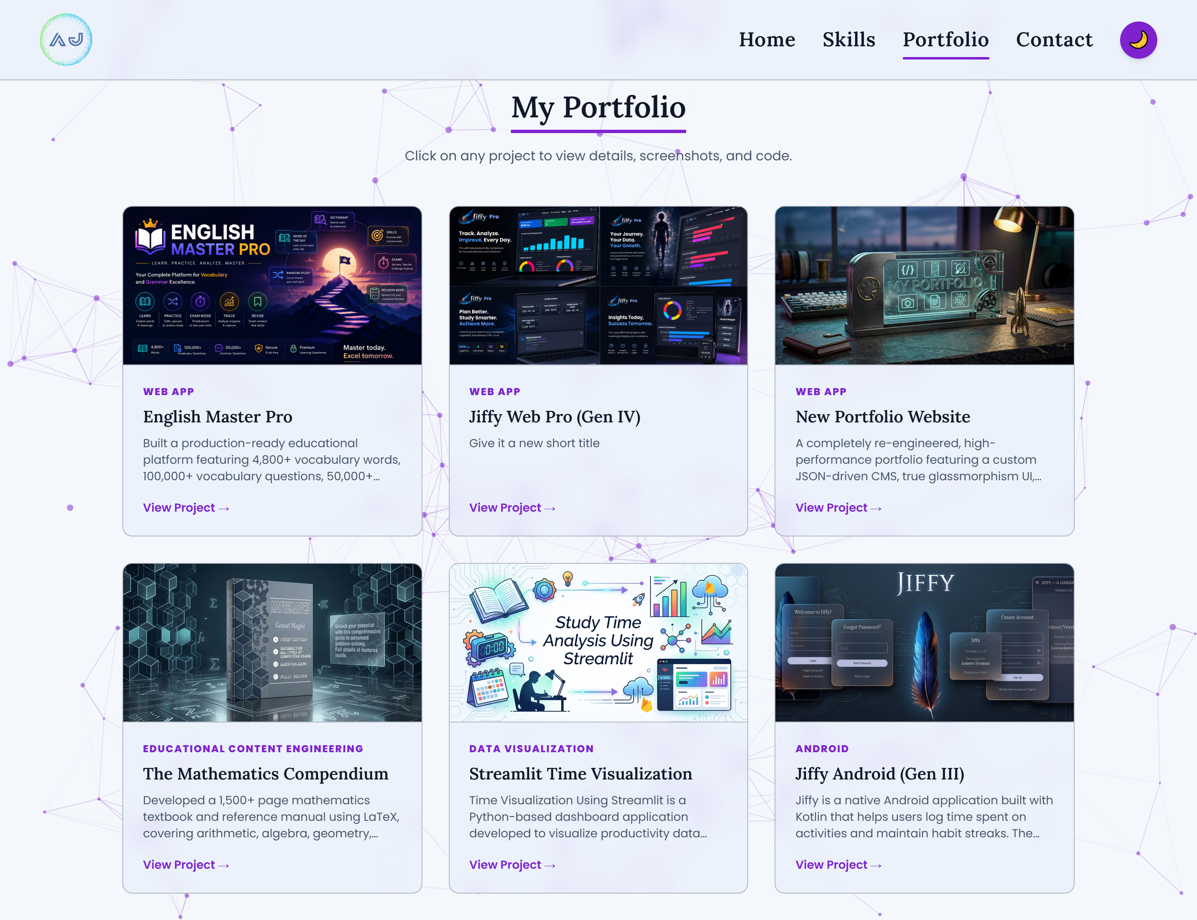Click arrow icon after English Master Pro's View Project
Viewport: 1197px width, 920px height.
coord(224,508)
